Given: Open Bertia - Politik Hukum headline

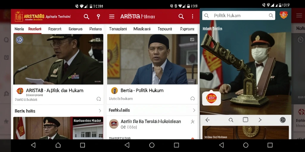Looking at the screenshot, I should click(142, 90).
